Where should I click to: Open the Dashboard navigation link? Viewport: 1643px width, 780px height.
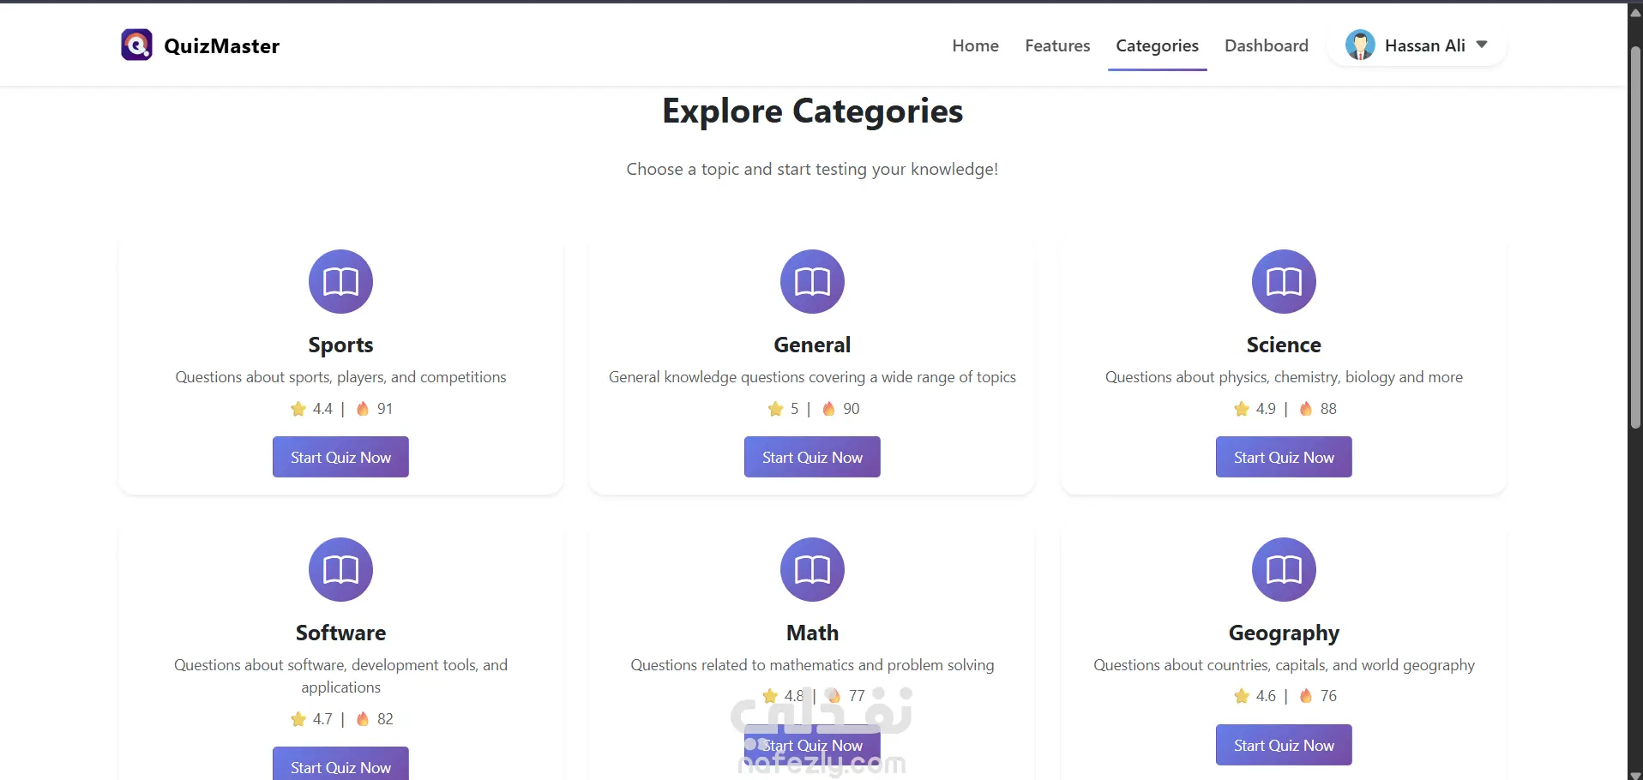[1266, 45]
